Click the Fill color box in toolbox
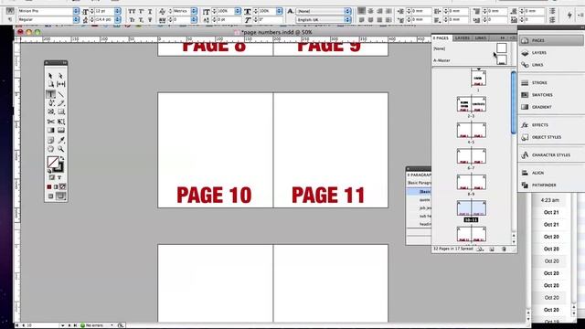 pos(53,163)
